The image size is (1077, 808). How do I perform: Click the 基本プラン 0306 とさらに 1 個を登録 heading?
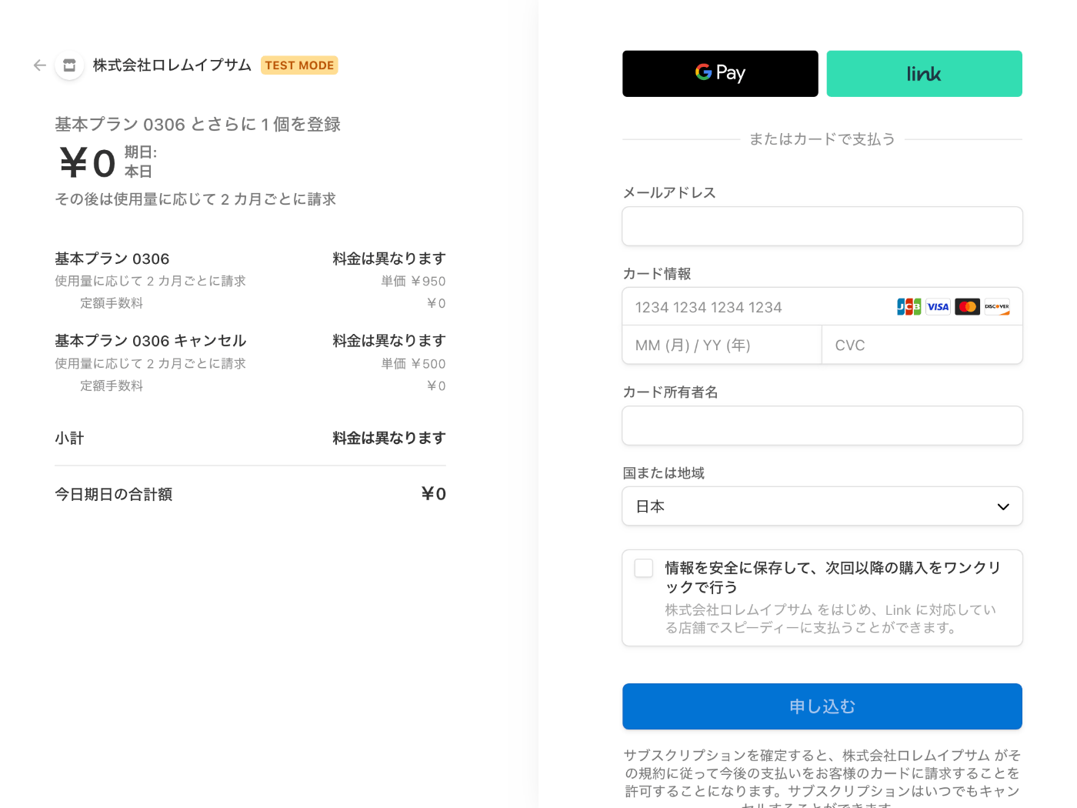coord(198,125)
